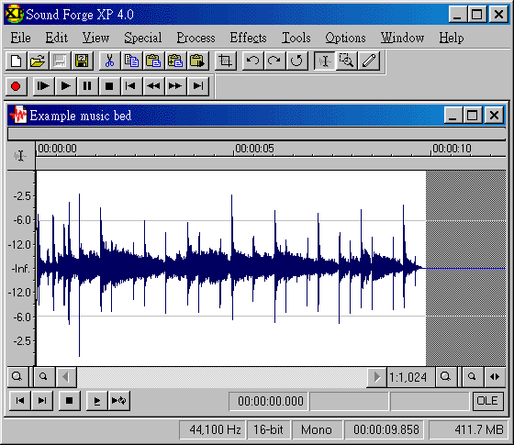Pause playback in the transport bar
Image resolution: width=514 pixels, height=445 pixels.
[87, 86]
